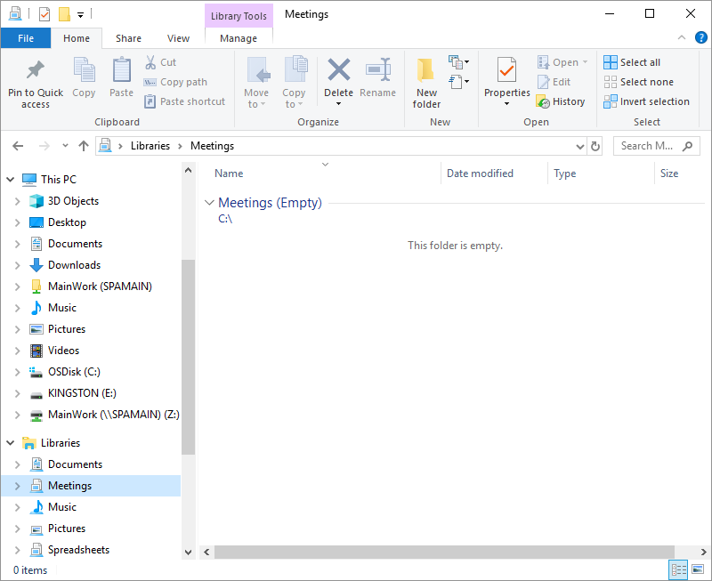This screenshot has width=712, height=581.
Task: Sort by the Name column header
Action: (229, 173)
